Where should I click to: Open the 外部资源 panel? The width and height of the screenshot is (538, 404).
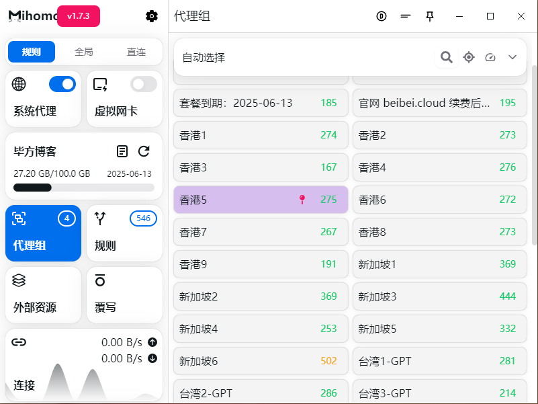(x=43, y=294)
